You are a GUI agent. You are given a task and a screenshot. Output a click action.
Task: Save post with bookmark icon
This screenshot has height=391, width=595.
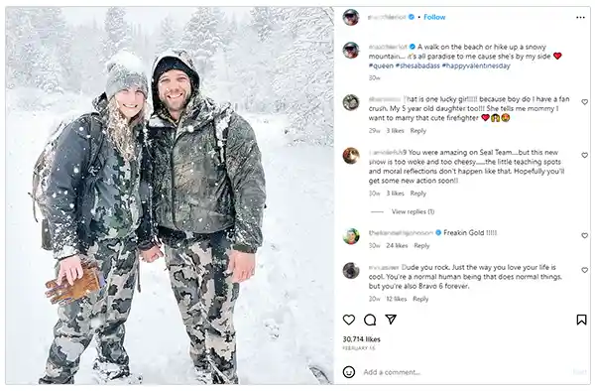point(581,320)
